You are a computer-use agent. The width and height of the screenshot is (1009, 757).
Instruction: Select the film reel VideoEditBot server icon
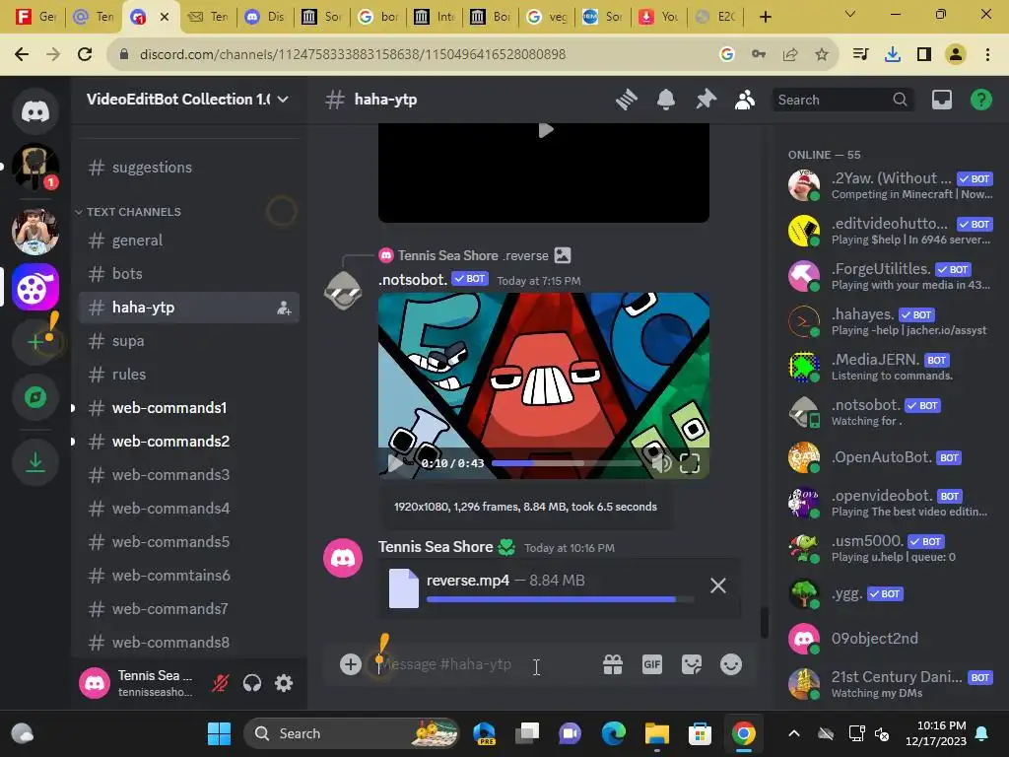(x=35, y=287)
